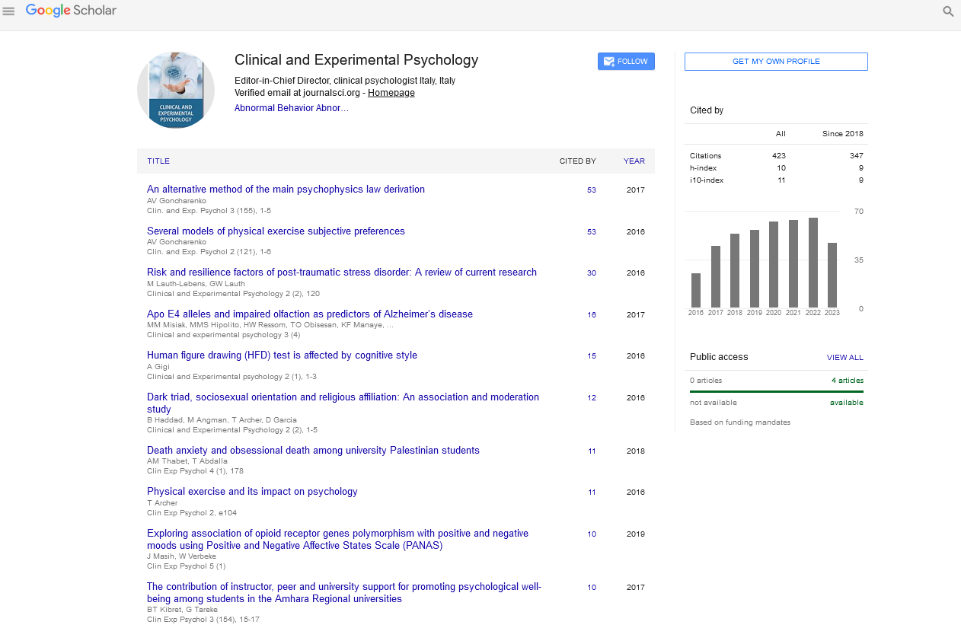961x628 pixels.
Task: Click the search magnifier icon
Action: [x=948, y=11]
